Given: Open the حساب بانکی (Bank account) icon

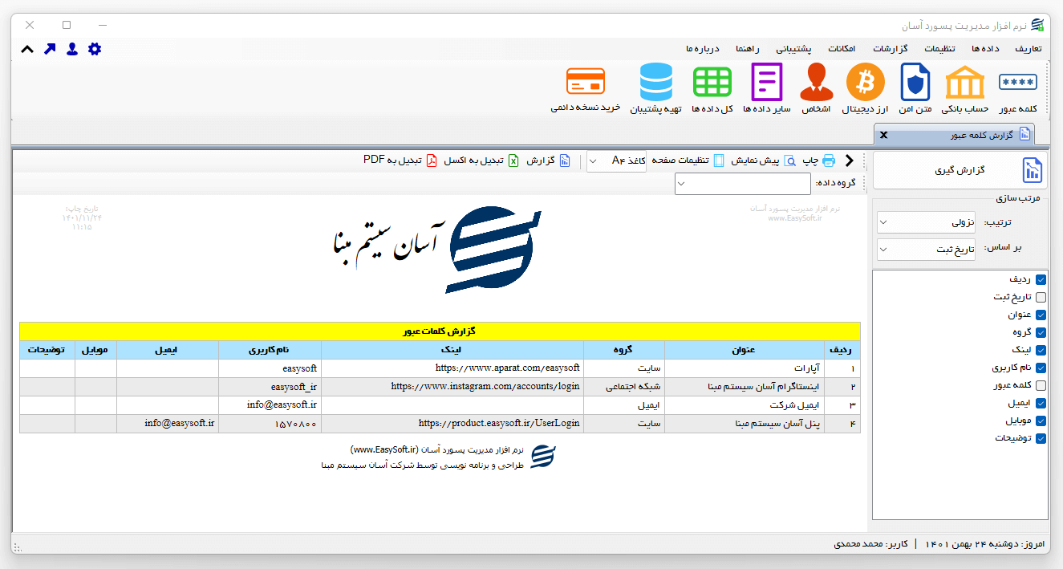Looking at the screenshot, I should click(x=965, y=83).
